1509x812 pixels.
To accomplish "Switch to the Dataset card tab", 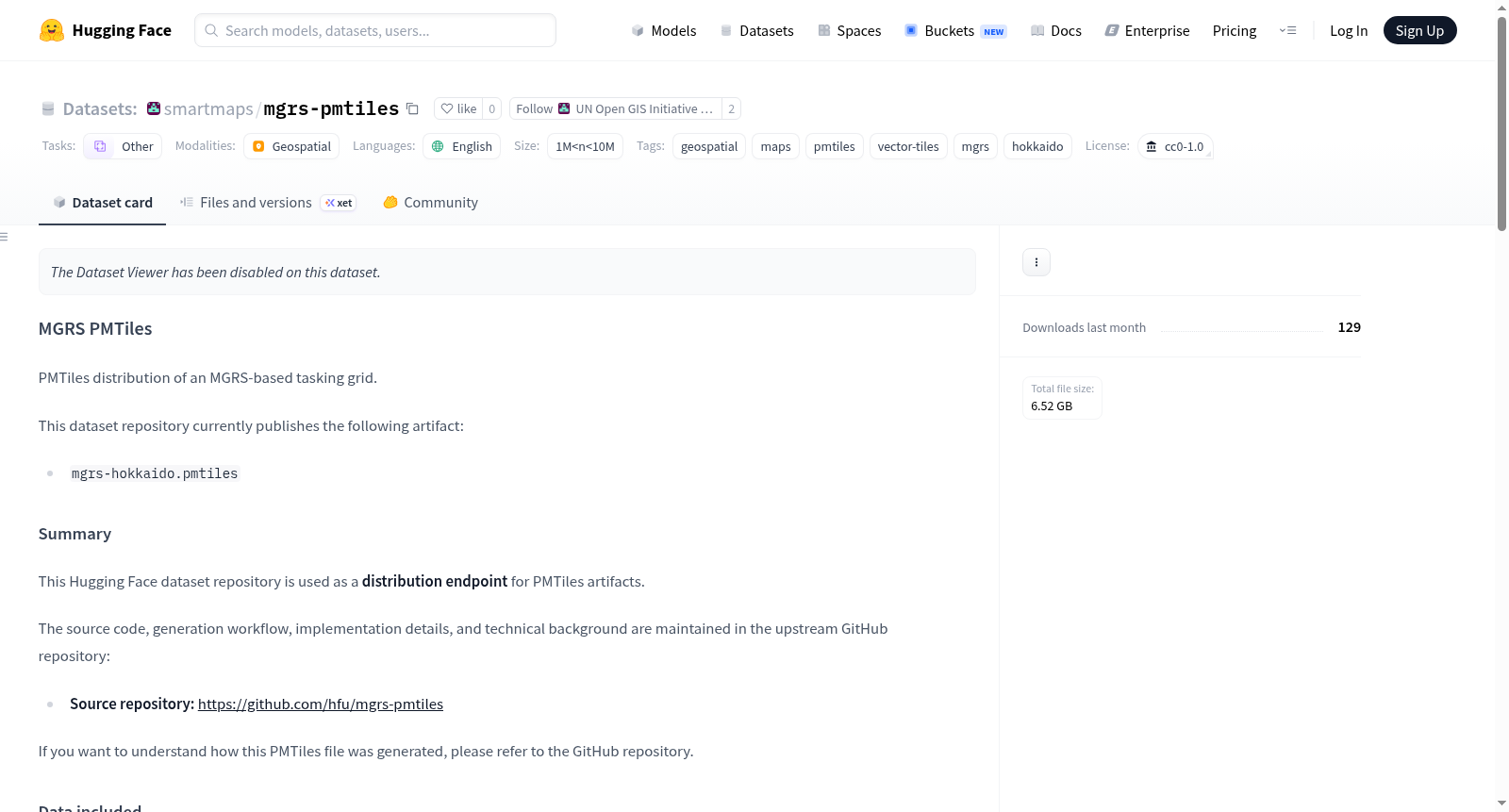I will tap(102, 203).
